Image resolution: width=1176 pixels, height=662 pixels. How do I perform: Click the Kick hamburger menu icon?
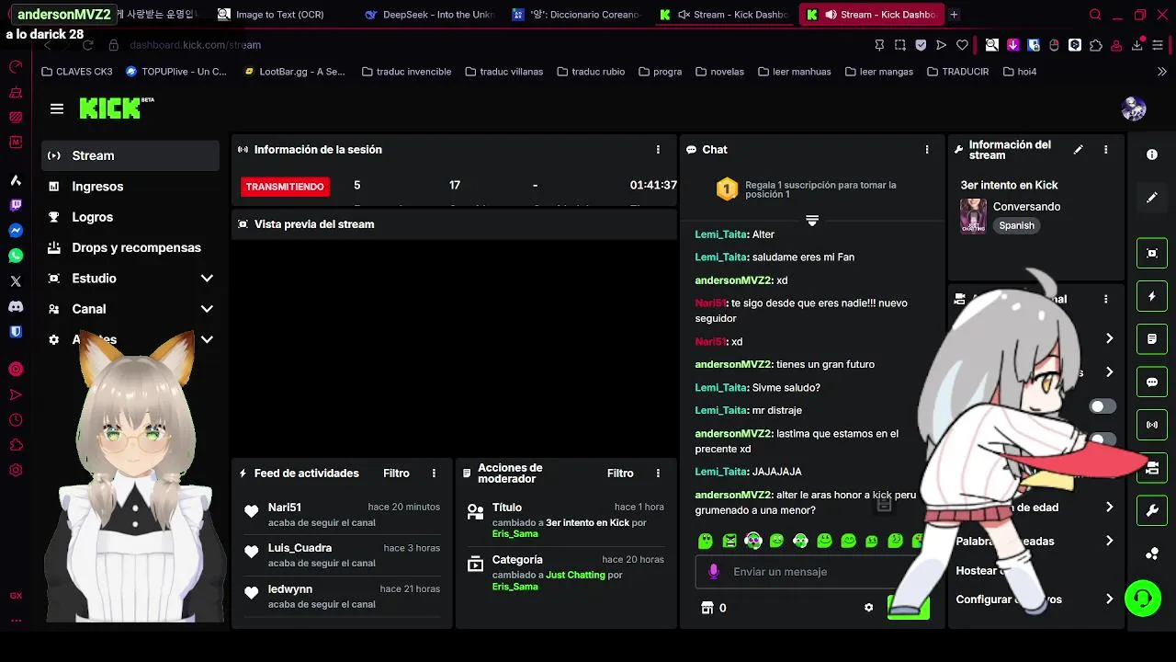[x=57, y=108]
